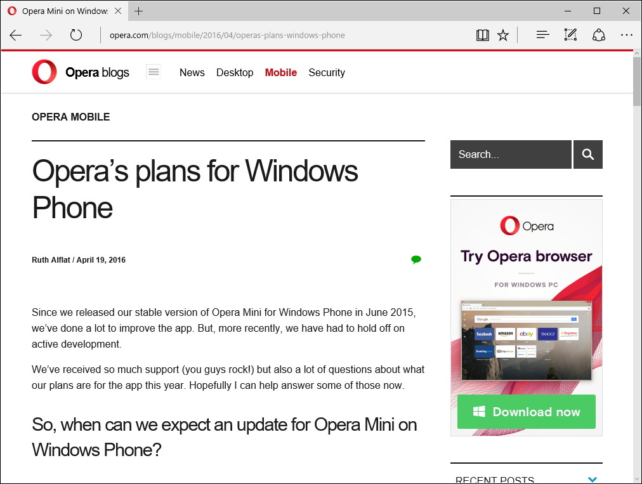The width and height of the screenshot is (642, 484).
Task: Click in the Search... input field
Action: [511, 154]
